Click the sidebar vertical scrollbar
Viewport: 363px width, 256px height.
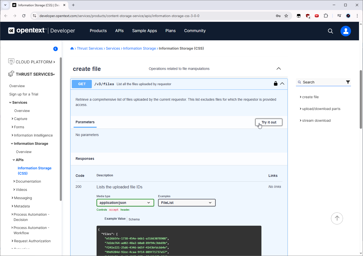pos(61,129)
